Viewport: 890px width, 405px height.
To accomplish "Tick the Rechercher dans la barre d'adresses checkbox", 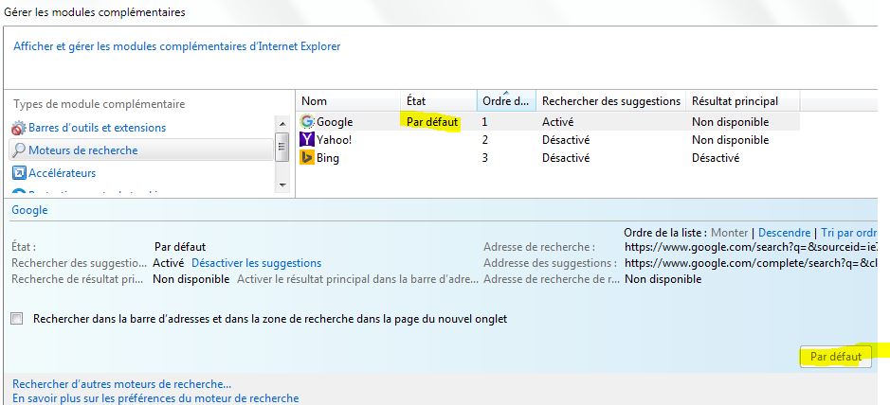I will pos(17,319).
